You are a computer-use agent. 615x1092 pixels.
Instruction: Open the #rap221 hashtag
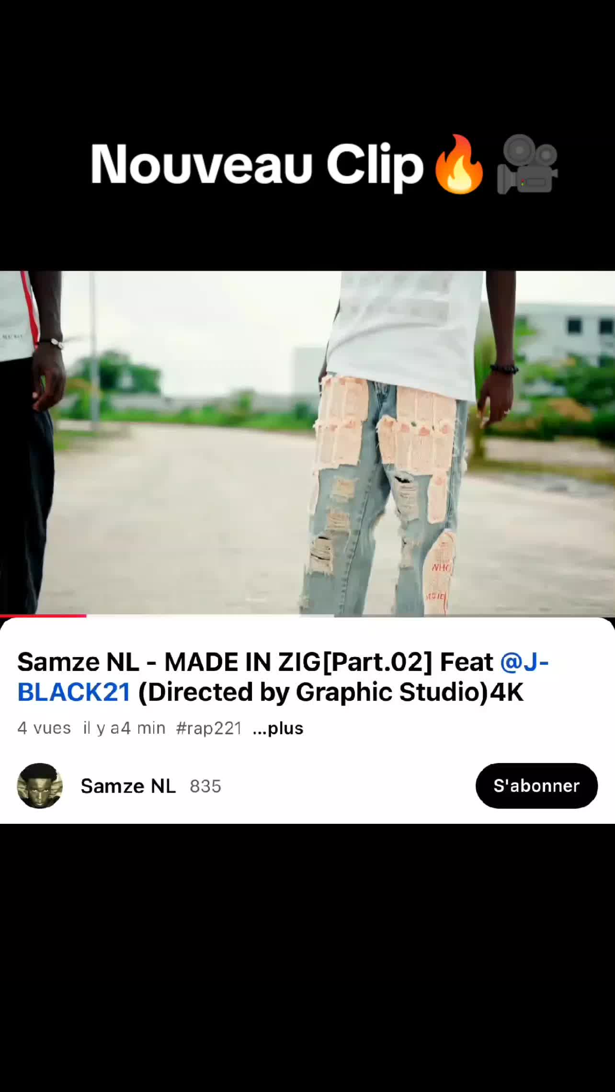point(209,728)
